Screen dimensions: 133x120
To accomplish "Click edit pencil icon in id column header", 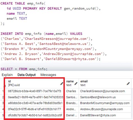I will pos(61,84).
